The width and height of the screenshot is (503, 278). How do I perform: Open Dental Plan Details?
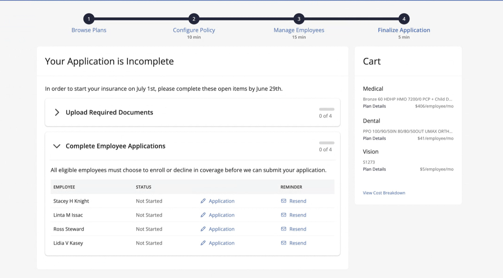pos(374,138)
